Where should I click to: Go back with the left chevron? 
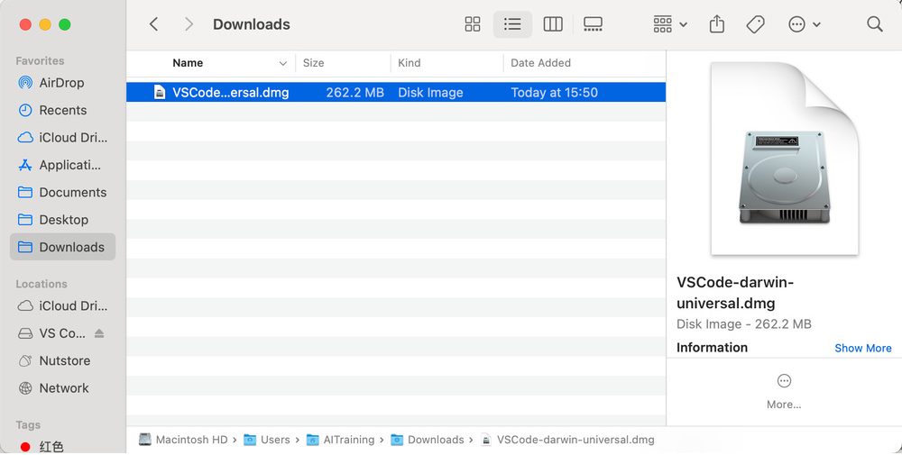click(154, 24)
